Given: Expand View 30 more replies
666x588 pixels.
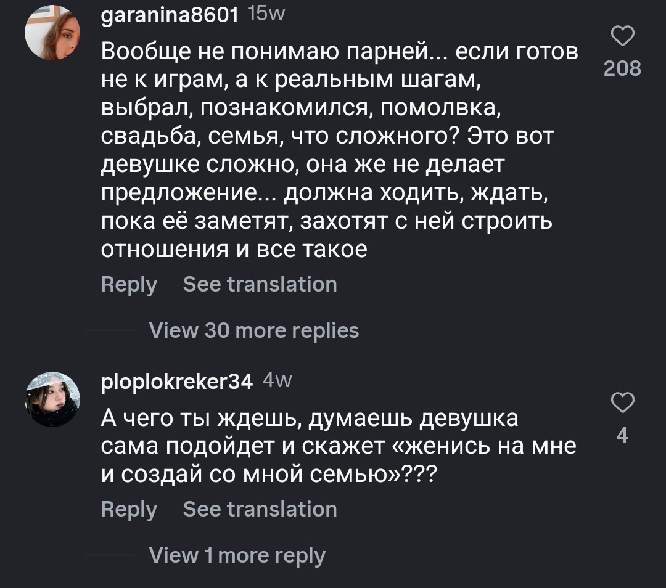Looking at the screenshot, I should tap(253, 330).
